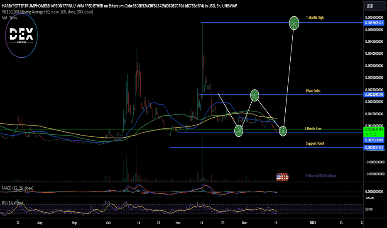Select the 'Pivot Point' text label
Image resolution: width=387 pixels, height=228 pixels.
coord(313,91)
